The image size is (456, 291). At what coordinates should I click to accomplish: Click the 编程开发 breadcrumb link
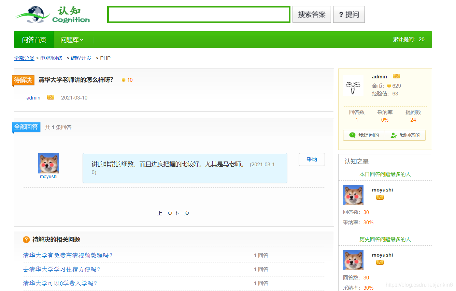pyautogui.click(x=81, y=58)
